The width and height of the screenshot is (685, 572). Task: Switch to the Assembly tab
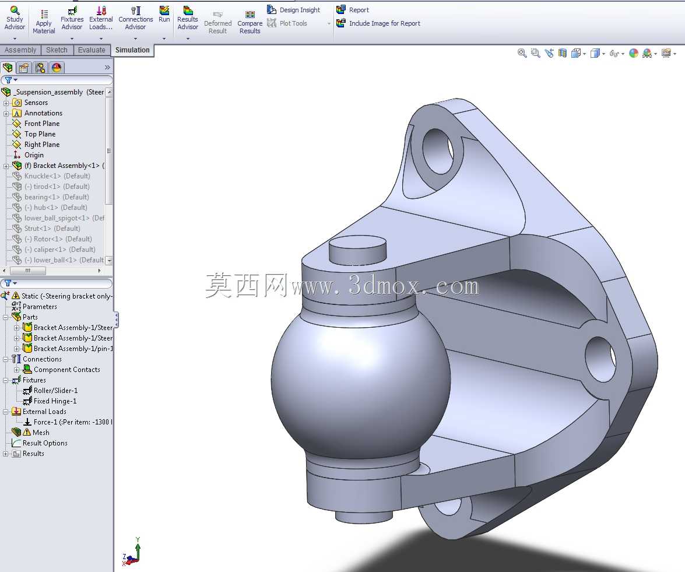[20, 50]
